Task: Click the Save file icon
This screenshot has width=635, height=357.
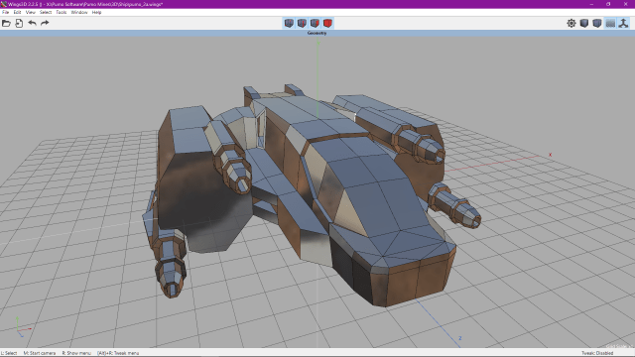Action: 19,23
